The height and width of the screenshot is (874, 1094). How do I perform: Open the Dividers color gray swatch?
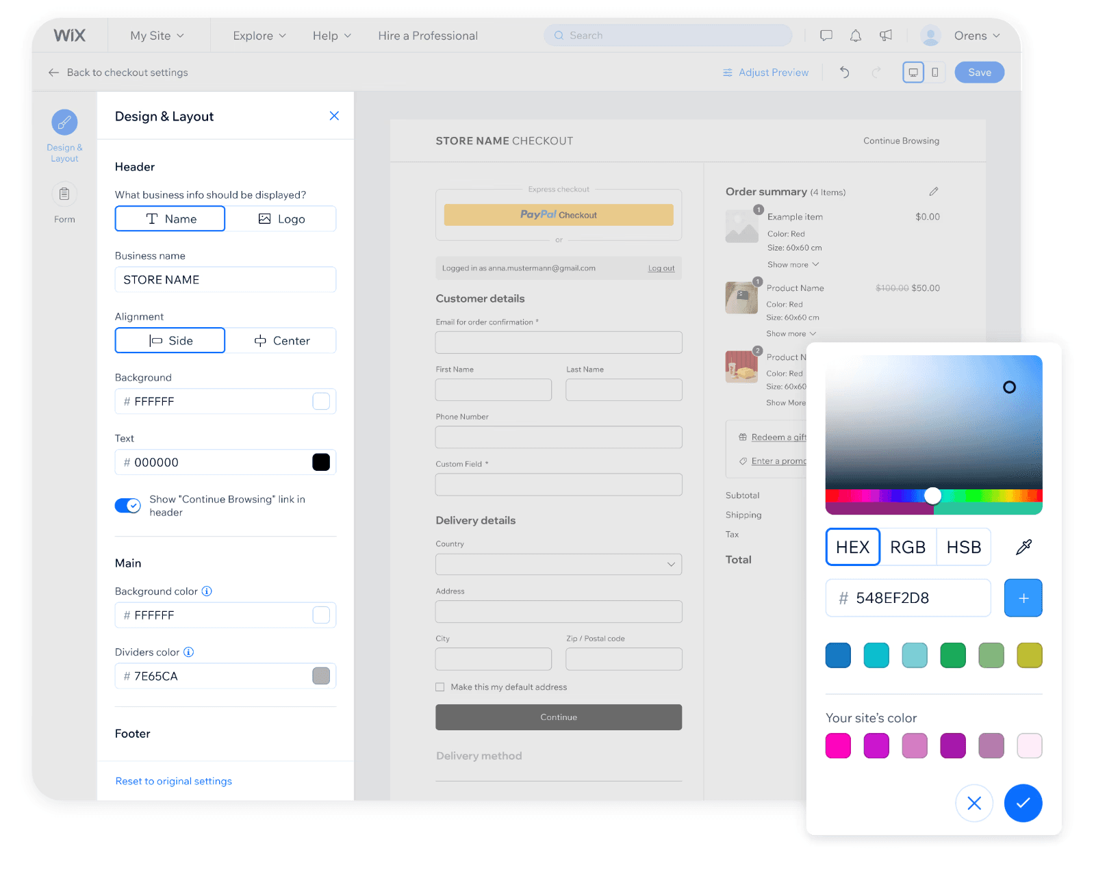click(321, 676)
